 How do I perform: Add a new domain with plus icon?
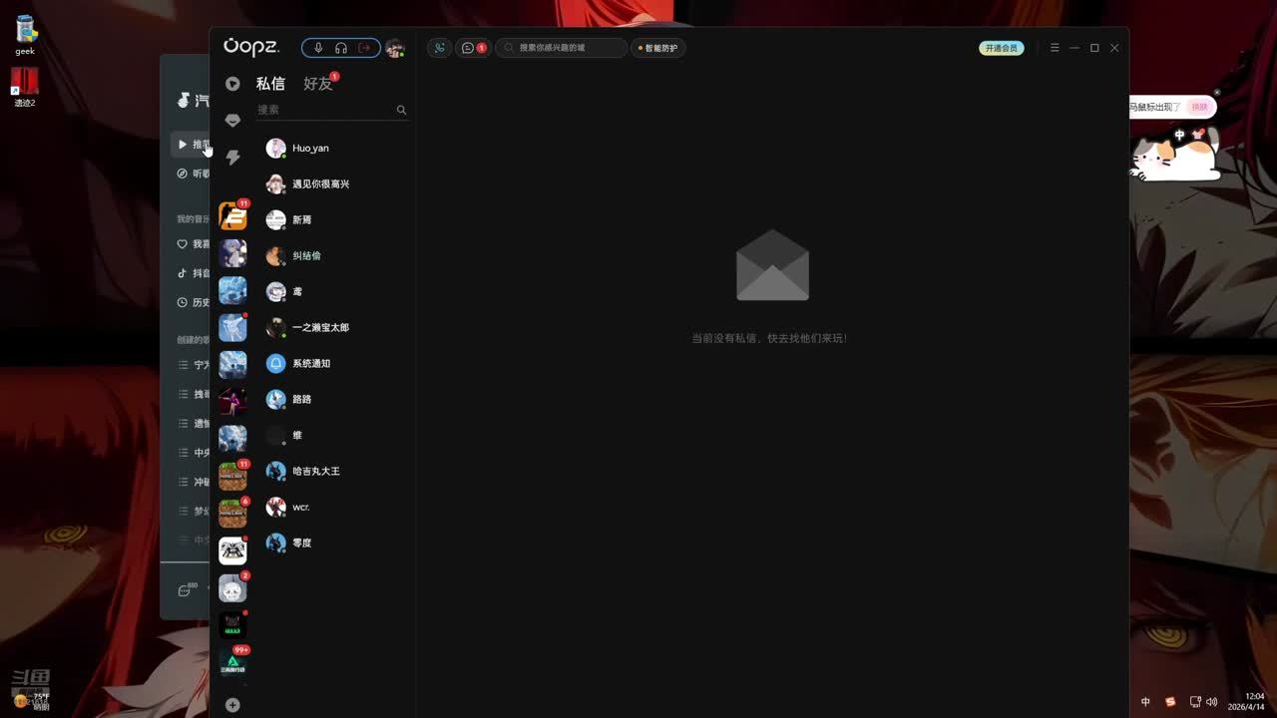(x=232, y=705)
